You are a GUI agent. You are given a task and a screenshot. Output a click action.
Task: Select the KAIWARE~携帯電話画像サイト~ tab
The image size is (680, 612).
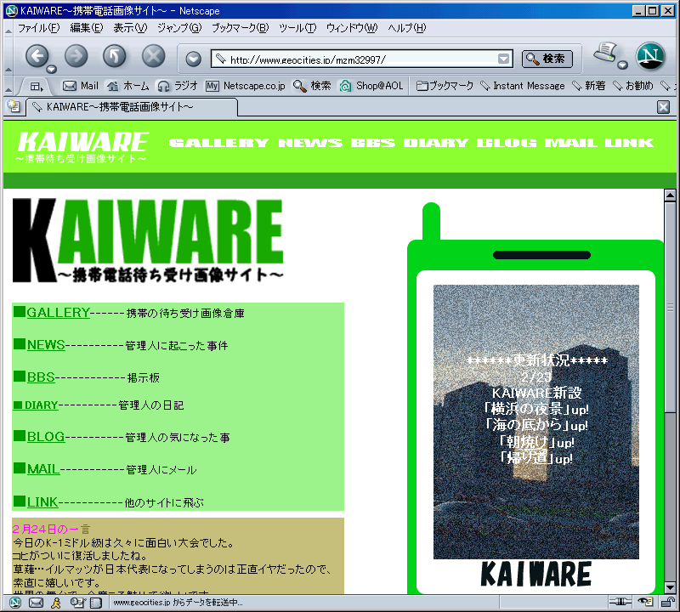[133, 107]
